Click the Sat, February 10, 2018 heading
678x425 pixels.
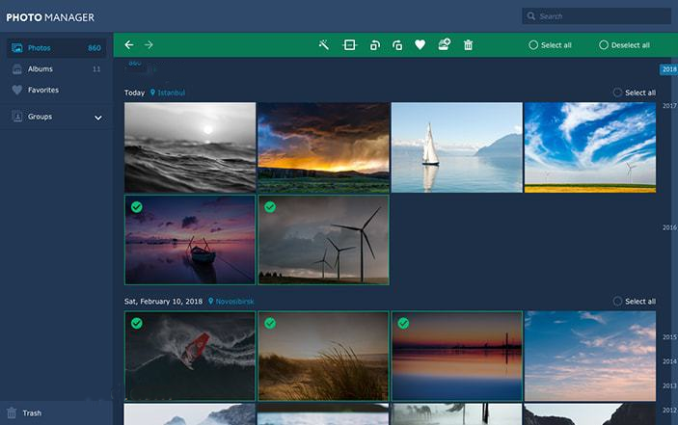163,301
